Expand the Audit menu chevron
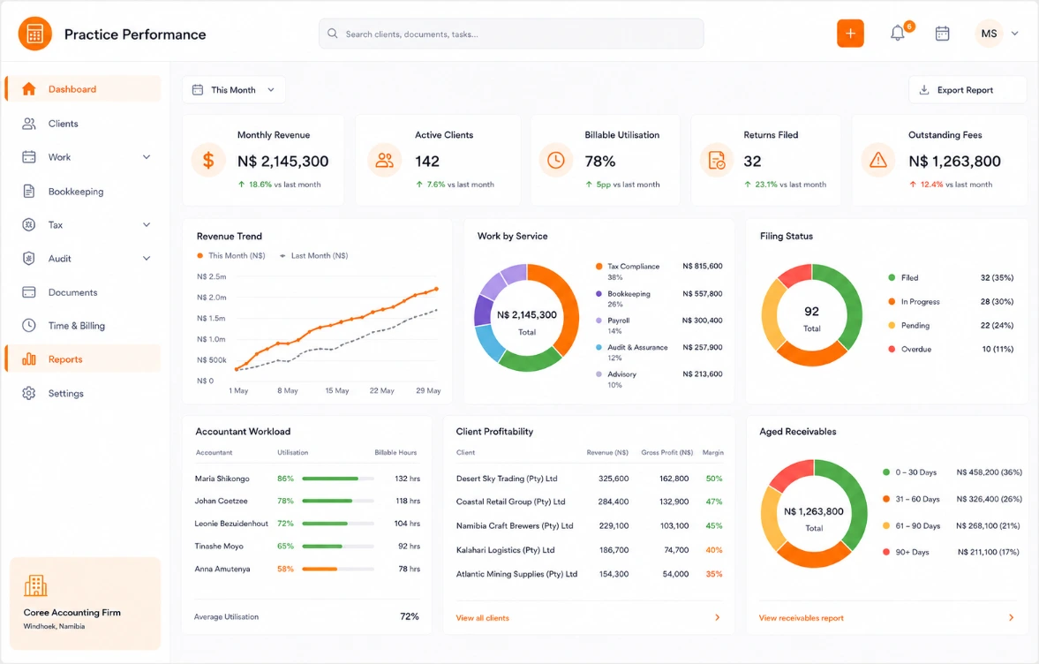The image size is (1039, 664). coord(147,259)
